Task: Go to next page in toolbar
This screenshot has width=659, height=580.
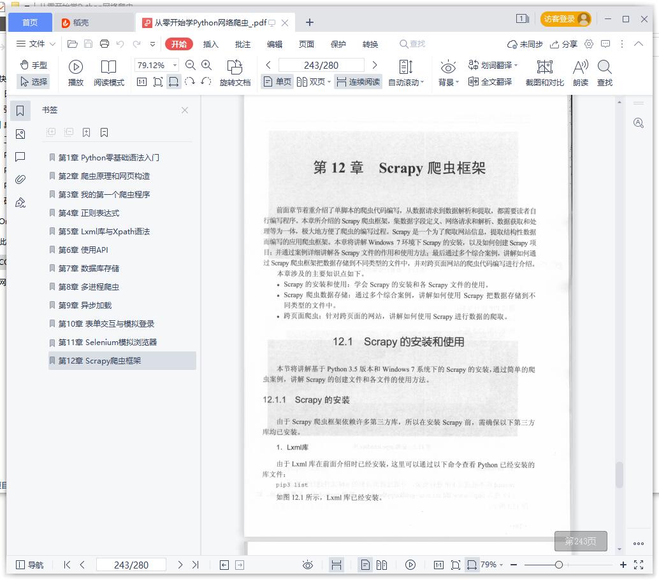Action: [375, 65]
